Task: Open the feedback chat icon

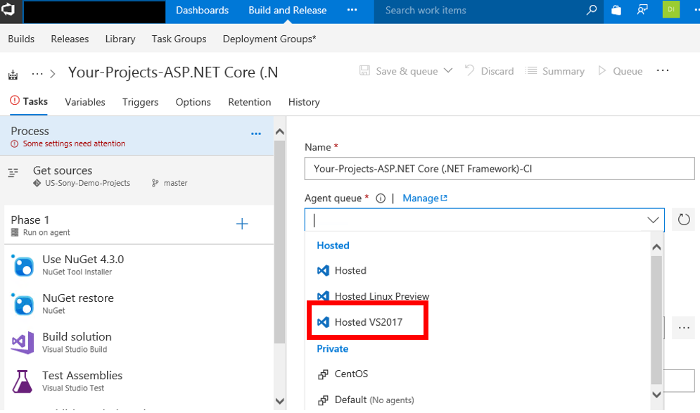Action: point(642,10)
